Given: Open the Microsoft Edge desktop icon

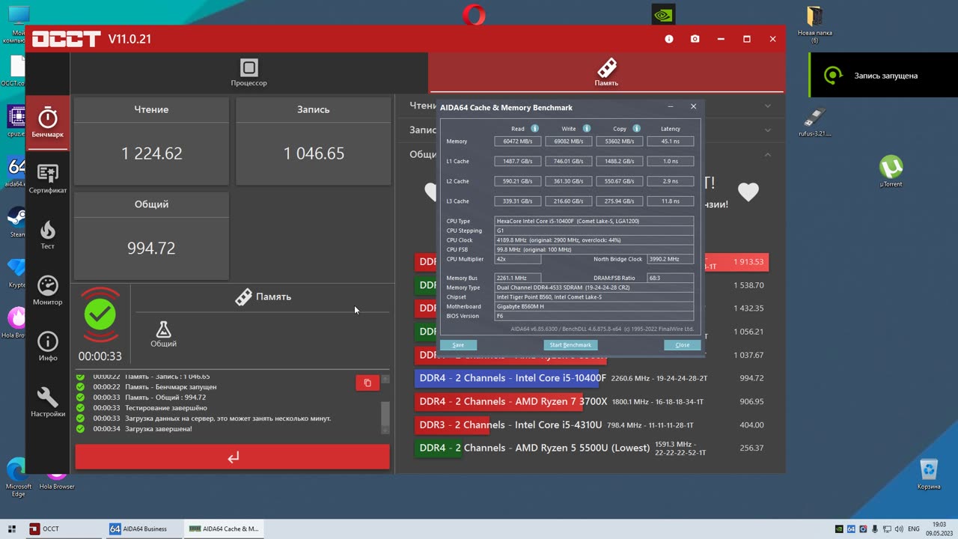Looking at the screenshot, I should (x=18, y=478).
